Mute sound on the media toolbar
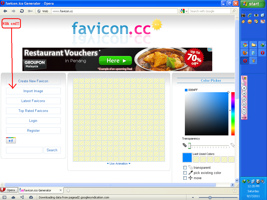267x200 pixels. click(244, 110)
